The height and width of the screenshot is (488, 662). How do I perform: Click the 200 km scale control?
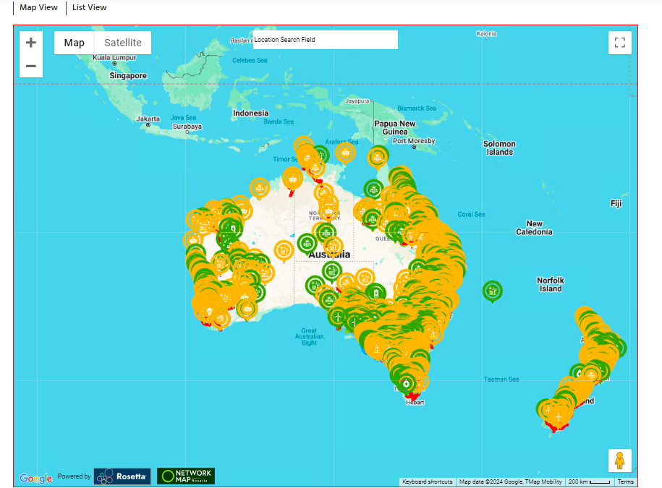coord(589,481)
